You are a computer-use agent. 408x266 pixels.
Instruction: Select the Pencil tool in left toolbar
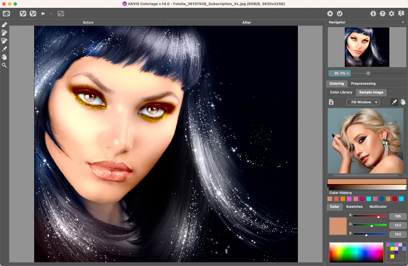(x=5, y=25)
